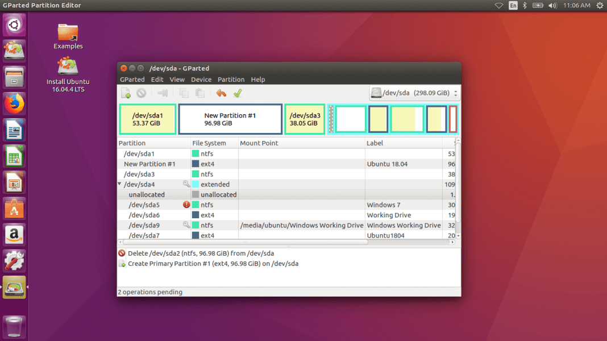Select the New Partition #1 block in the disk map
This screenshot has height=341, width=607.
pyautogui.click(x=230, y=118)
